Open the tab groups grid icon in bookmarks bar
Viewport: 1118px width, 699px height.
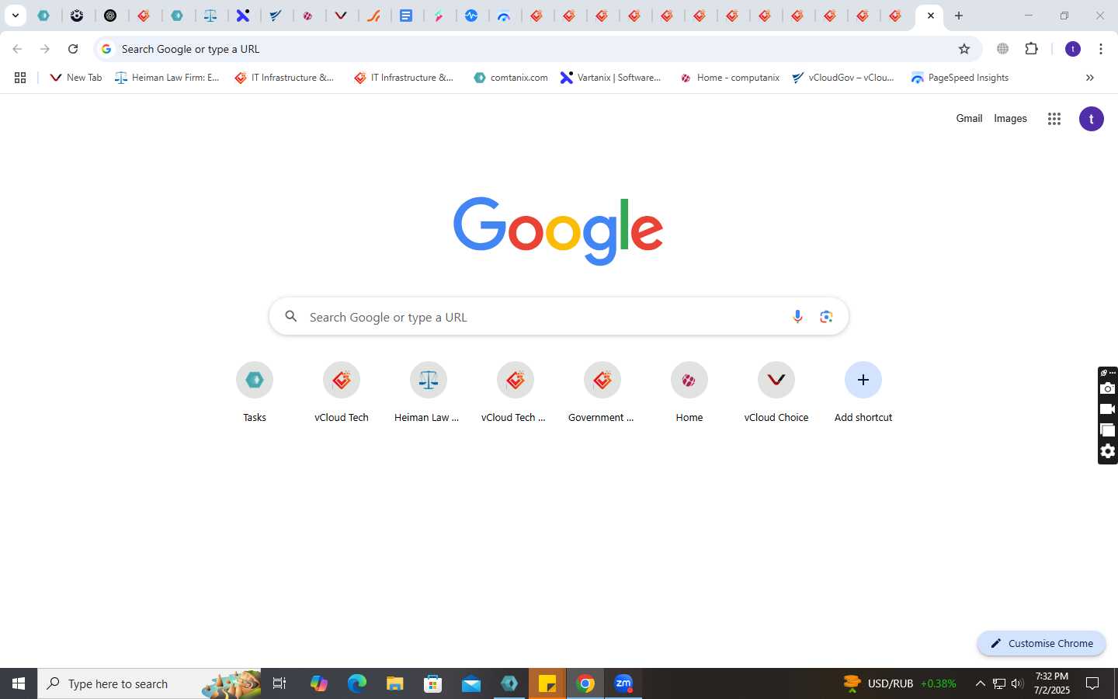click(x=20, y=78)
